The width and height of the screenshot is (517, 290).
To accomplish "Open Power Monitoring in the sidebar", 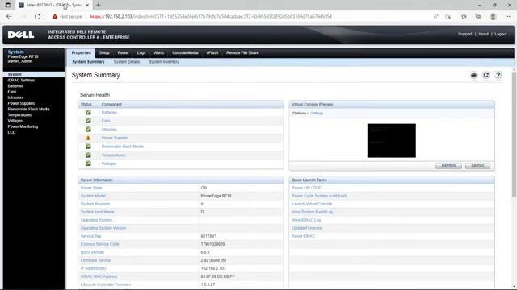I will 23,126.
